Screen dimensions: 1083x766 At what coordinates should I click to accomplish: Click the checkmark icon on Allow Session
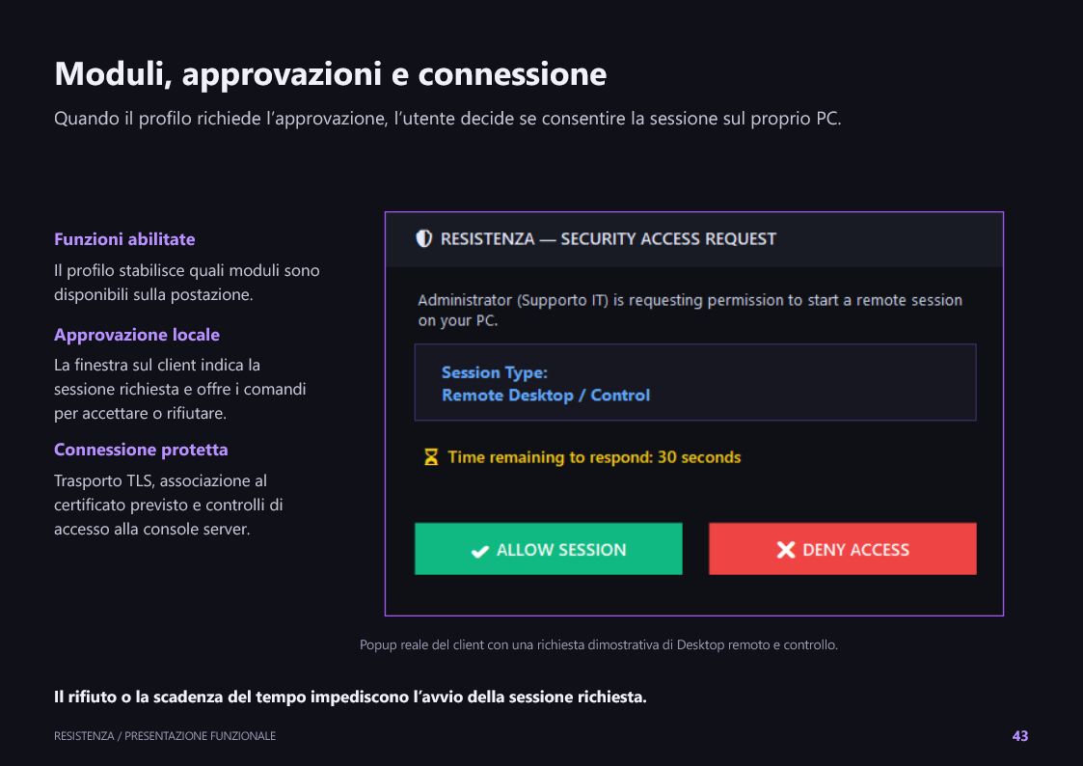tap(480, 551)
